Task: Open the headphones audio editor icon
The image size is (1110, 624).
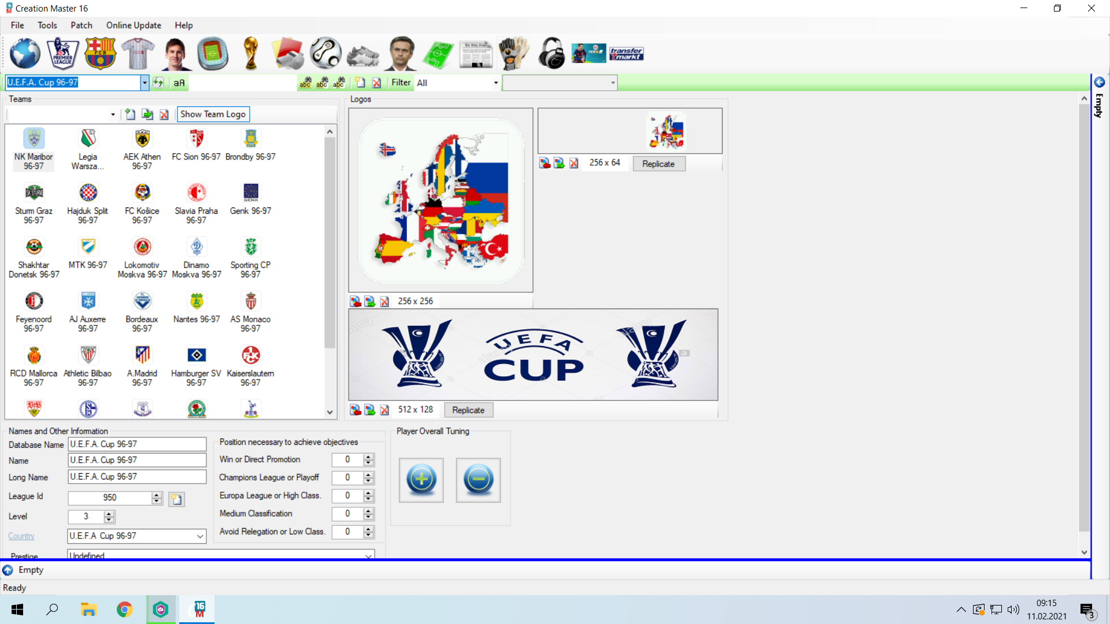Action: [x=551, y=53]
